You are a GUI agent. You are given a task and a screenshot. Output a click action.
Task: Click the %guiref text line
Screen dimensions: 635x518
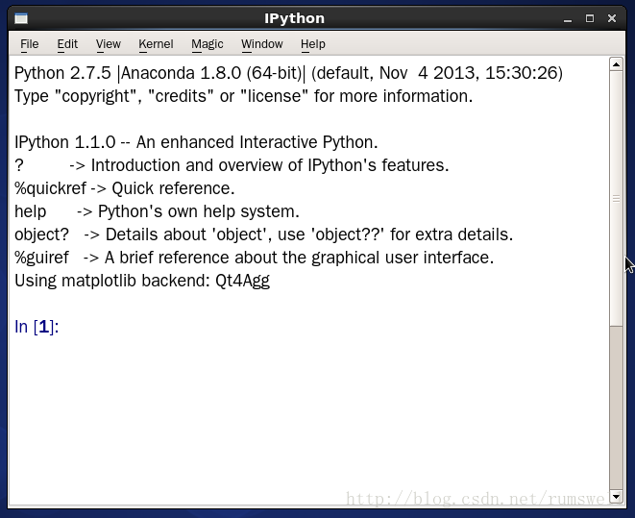point(254,258)
